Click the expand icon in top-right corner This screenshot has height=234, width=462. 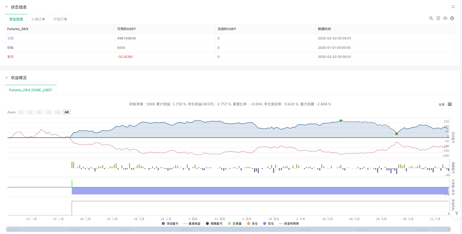click(453, 7)
